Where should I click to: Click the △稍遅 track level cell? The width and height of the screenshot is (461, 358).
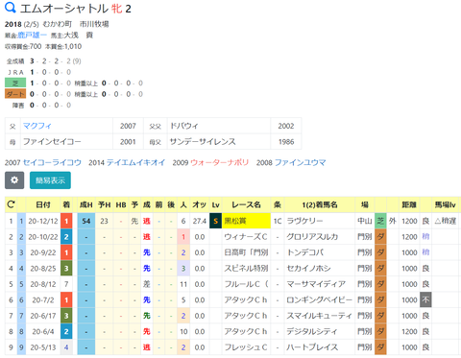[446, 221]
